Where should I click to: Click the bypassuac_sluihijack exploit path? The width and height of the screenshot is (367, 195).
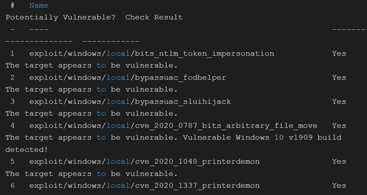pos(130,102)
